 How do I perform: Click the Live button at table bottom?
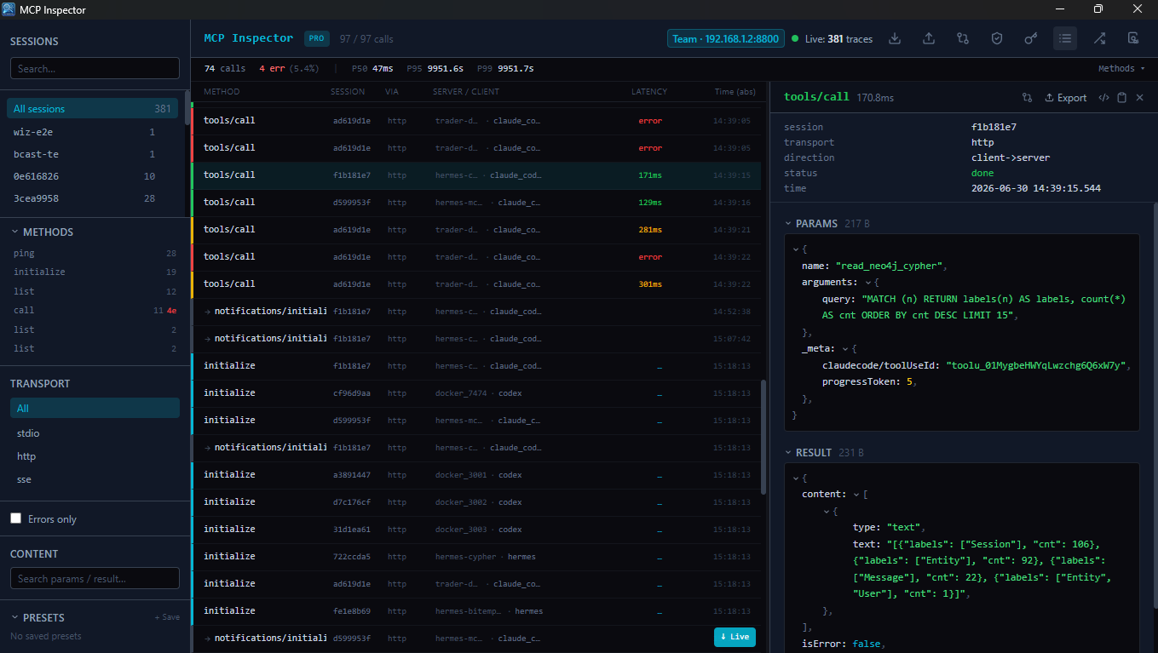735,637
